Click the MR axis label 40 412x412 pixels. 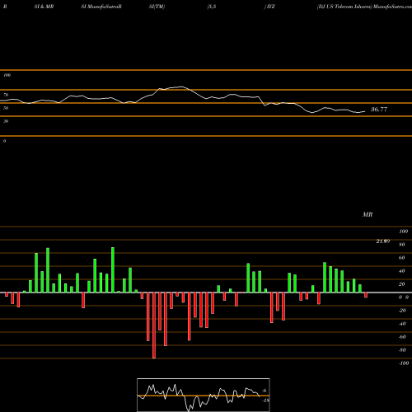(402, 271)
